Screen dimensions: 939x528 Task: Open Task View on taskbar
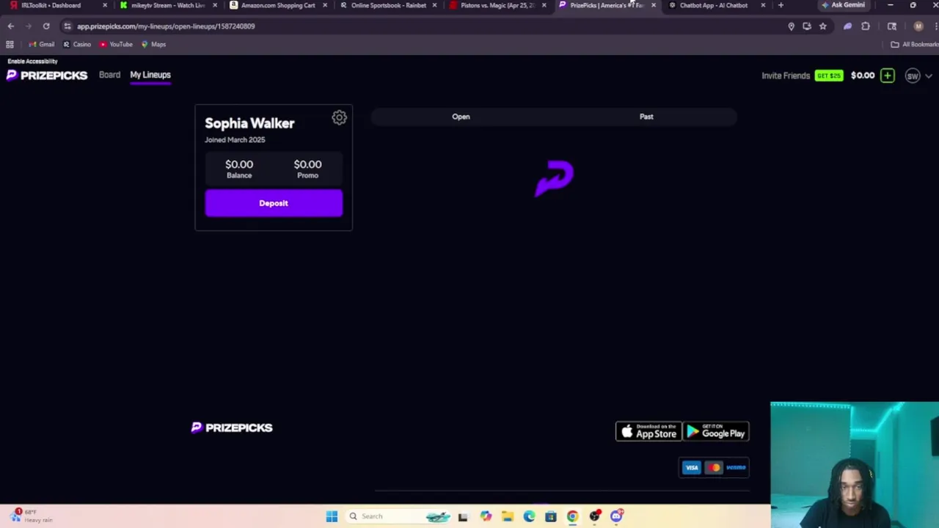(463, 516)
